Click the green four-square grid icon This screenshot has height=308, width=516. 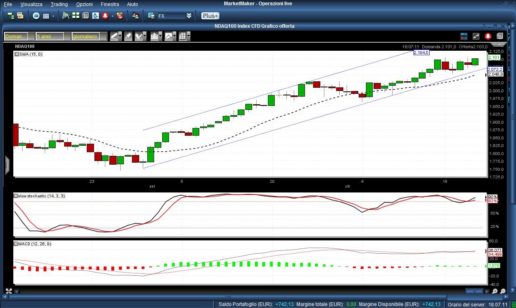(75, 16)
